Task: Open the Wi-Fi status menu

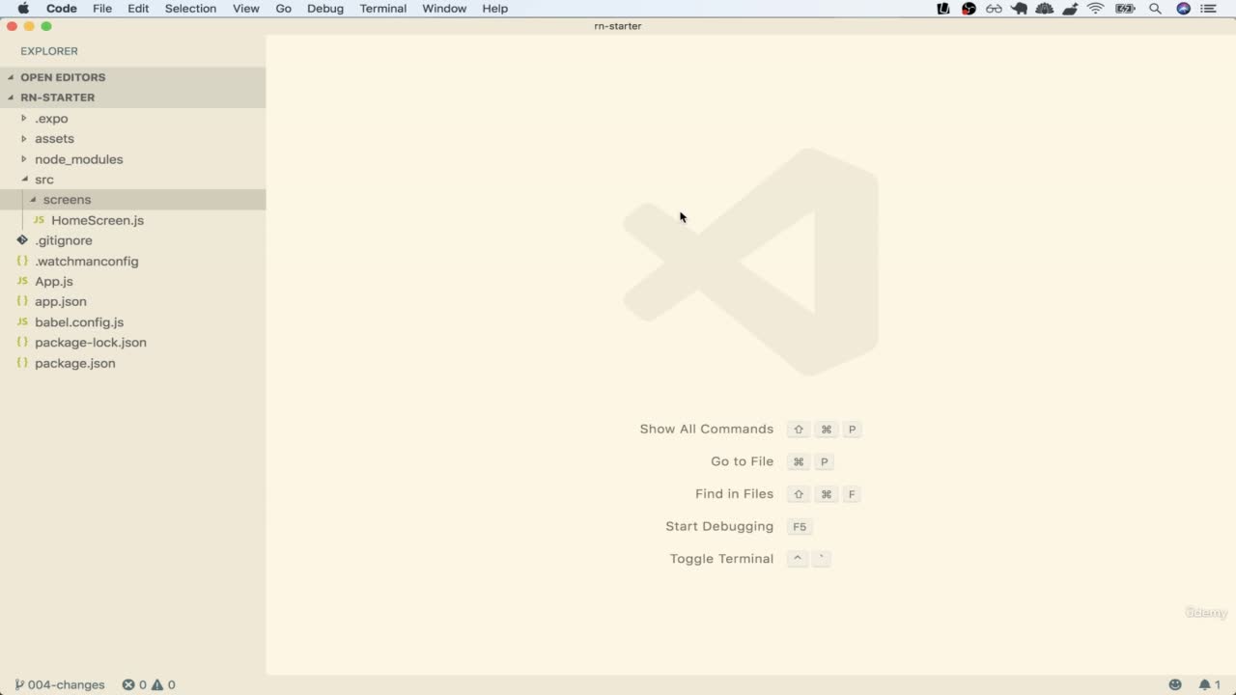Action: pyautogui.click(x=1095, y=9)
